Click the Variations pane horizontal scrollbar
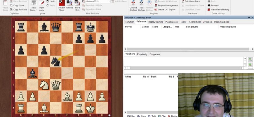254x117 pixels. coord(184,68)
